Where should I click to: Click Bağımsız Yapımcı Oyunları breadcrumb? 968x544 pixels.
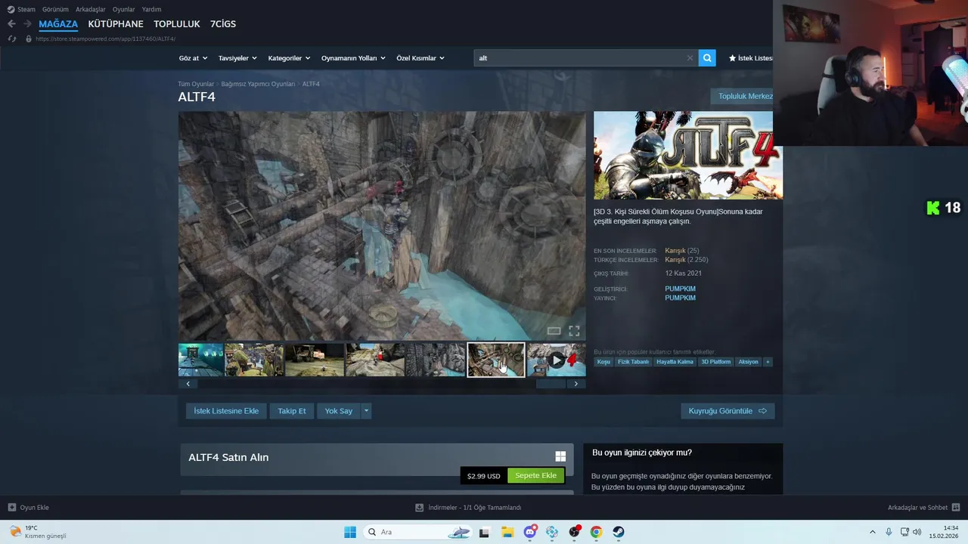(x=258, y=84)
